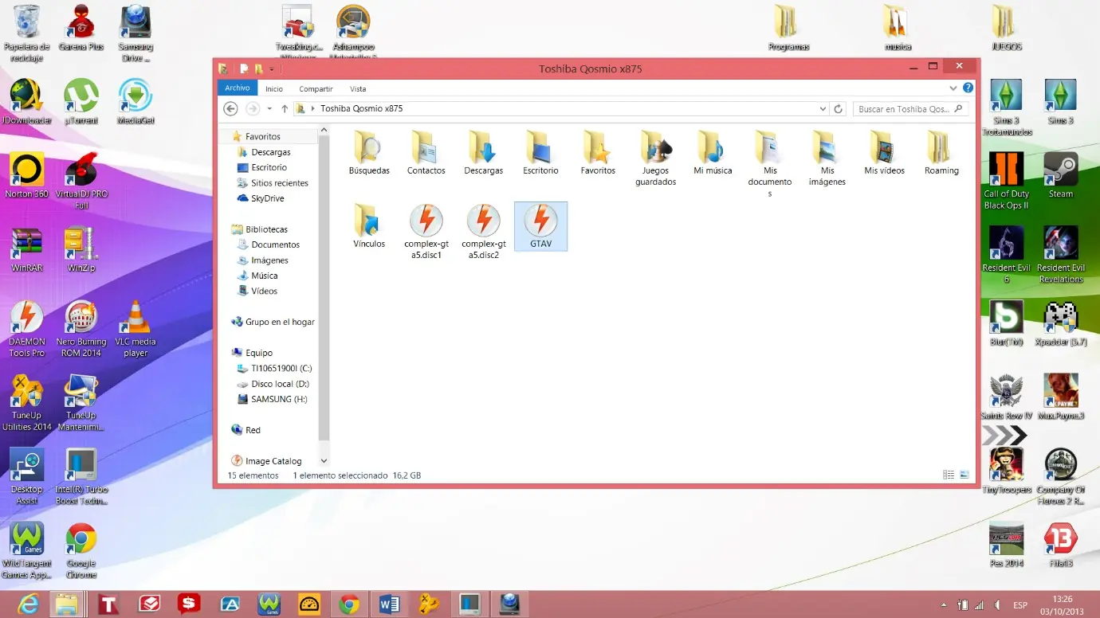Select complex-gta5.disc2 image file
Viewport: 1100px width, 618px height.
(x=484, y=232)
